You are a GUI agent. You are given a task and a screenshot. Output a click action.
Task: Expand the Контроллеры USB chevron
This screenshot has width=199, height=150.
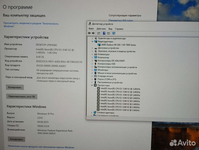[x=92, y=64]
